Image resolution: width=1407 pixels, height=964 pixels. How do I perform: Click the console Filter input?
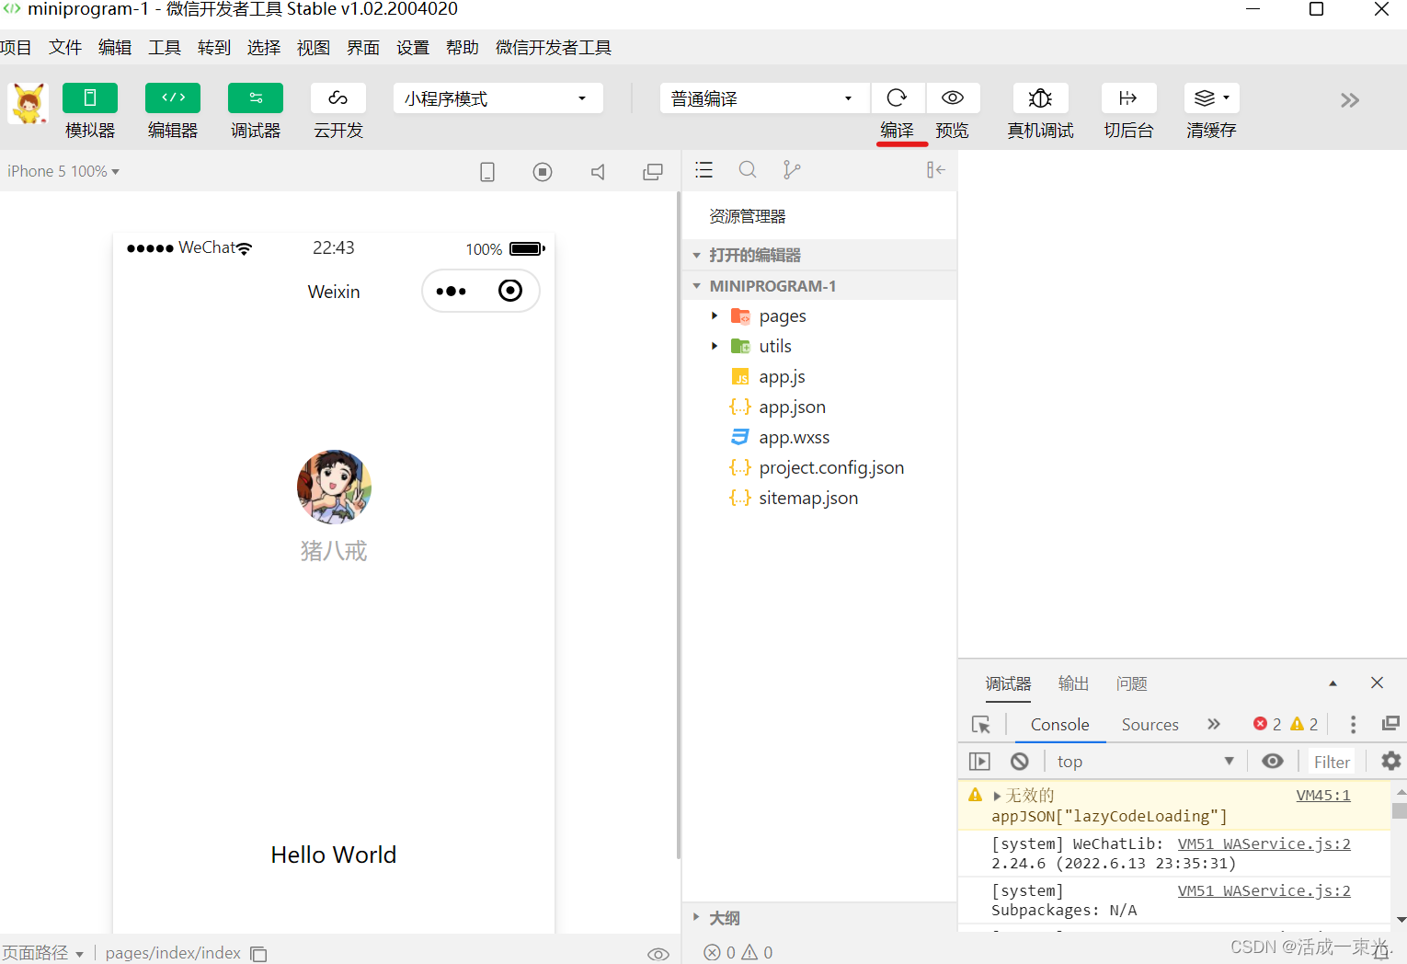[x=1332, y=762]
